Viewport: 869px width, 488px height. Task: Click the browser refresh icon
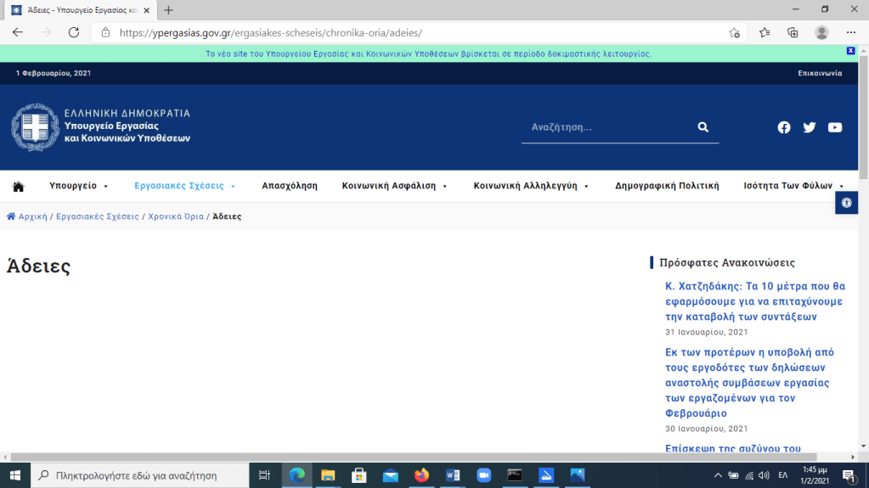[74, 32]
